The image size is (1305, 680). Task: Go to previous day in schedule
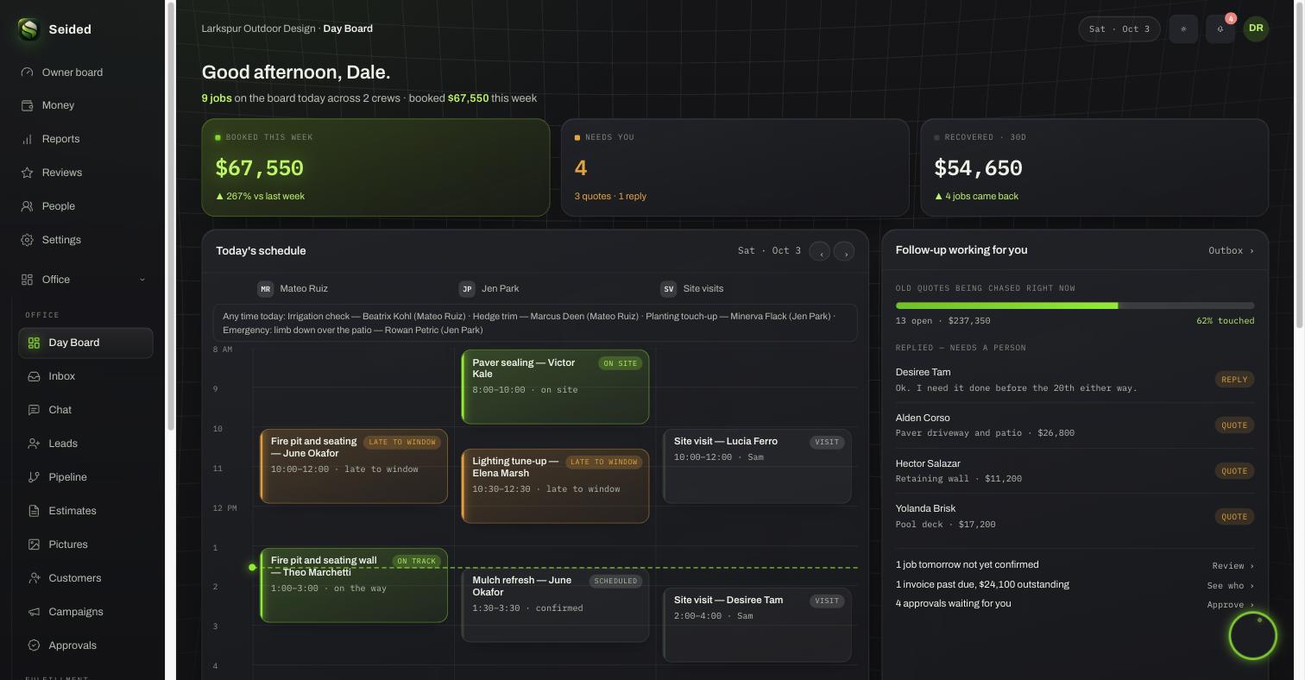coord(820,251)
